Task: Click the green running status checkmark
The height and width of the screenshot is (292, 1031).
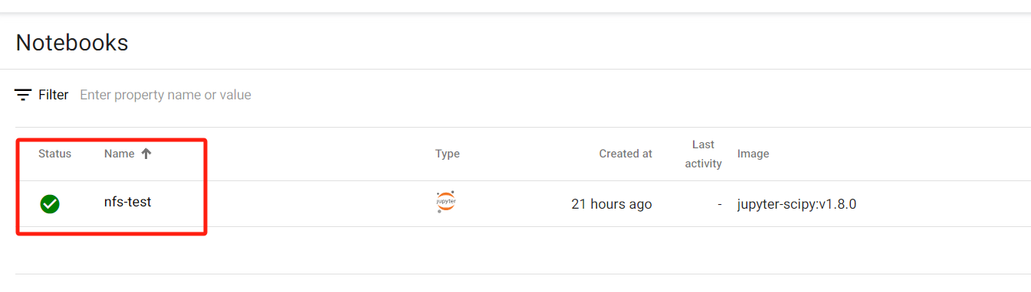Action: pos(50,203)
